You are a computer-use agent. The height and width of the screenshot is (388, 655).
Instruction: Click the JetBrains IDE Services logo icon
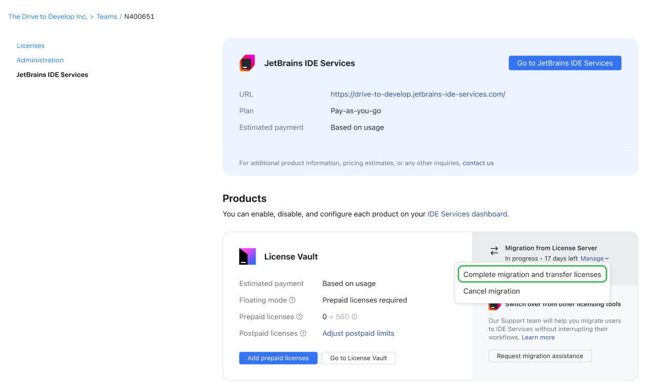pos(247,63)
